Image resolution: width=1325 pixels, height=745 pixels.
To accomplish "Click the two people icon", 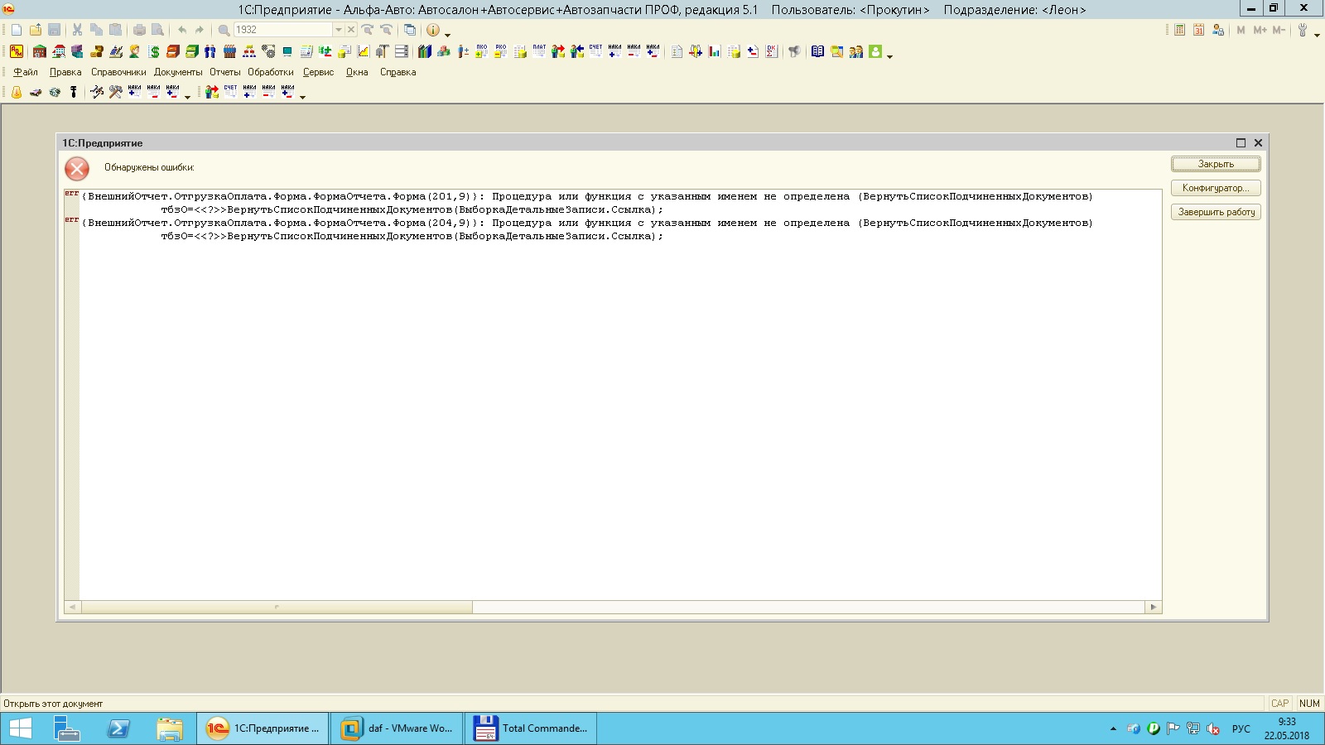I will (210, 51).
